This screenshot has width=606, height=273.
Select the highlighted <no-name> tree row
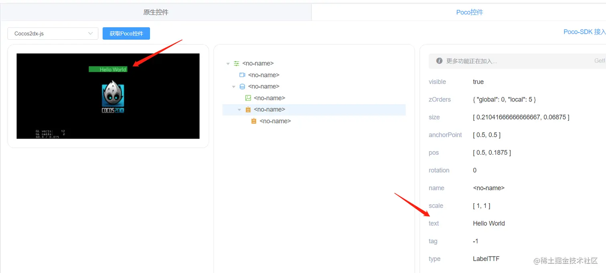tap(314, 109)
